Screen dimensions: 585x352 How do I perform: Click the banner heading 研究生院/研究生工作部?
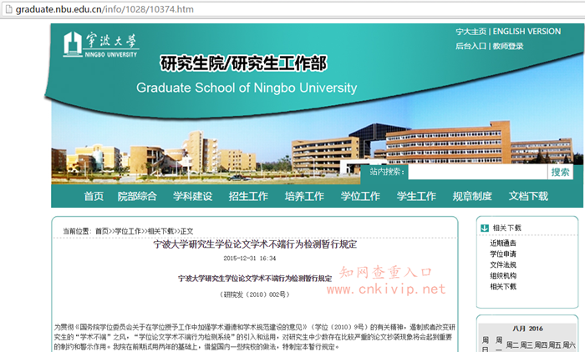coord(244,63)
